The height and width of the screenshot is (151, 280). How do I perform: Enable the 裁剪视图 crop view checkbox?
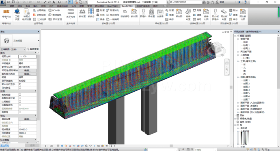20,95
